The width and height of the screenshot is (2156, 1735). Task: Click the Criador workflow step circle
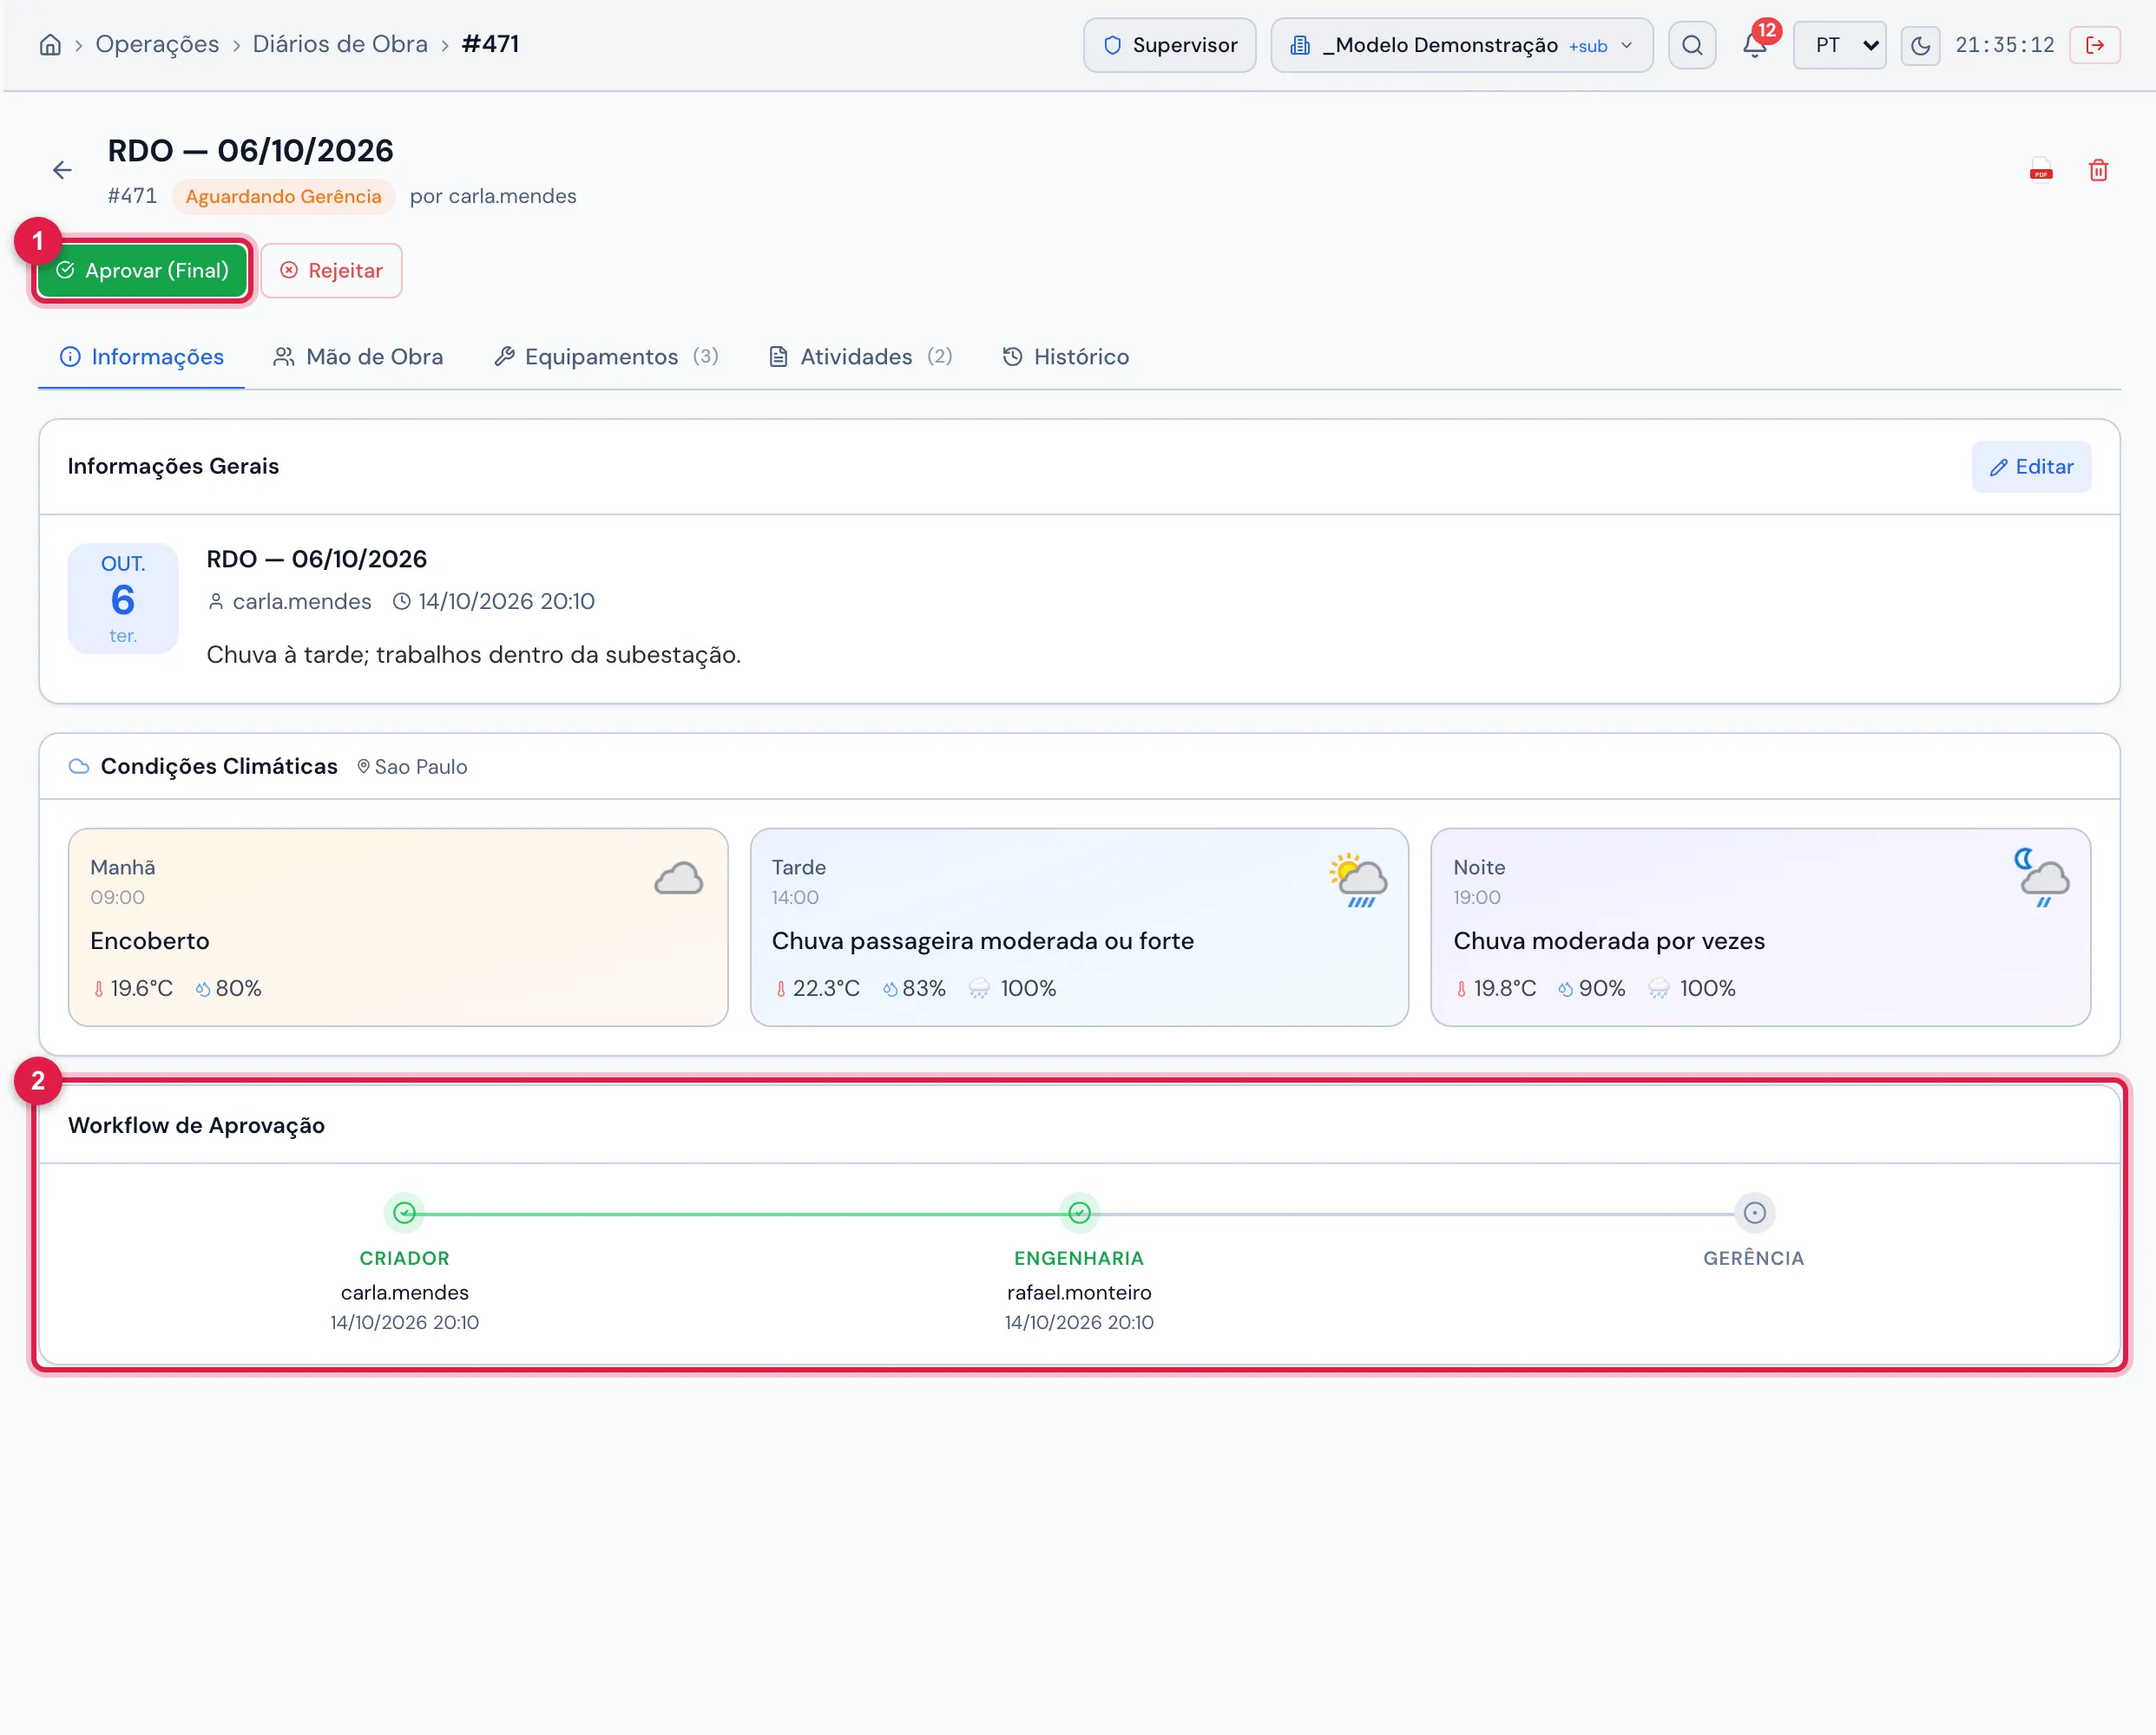click(x=404, y=1212)
